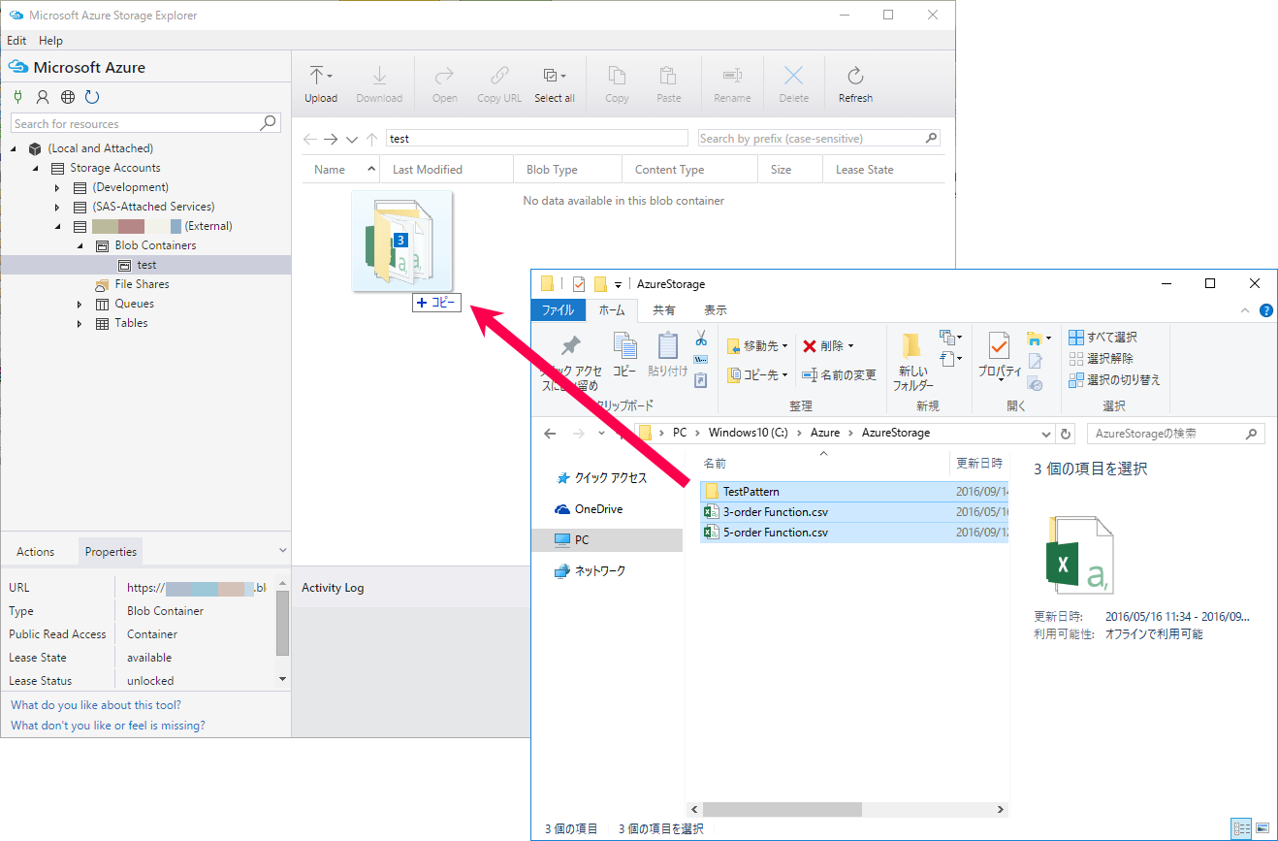Expand the Queues tree node
Image resolution: width=1278 pixels, height=841 pixels.
pos(80,304)
